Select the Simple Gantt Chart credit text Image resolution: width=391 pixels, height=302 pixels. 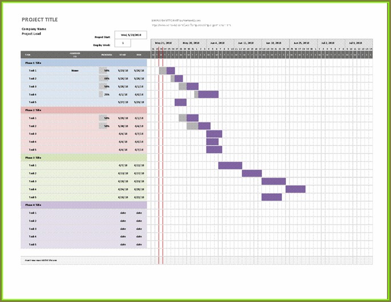pos(176,21)
